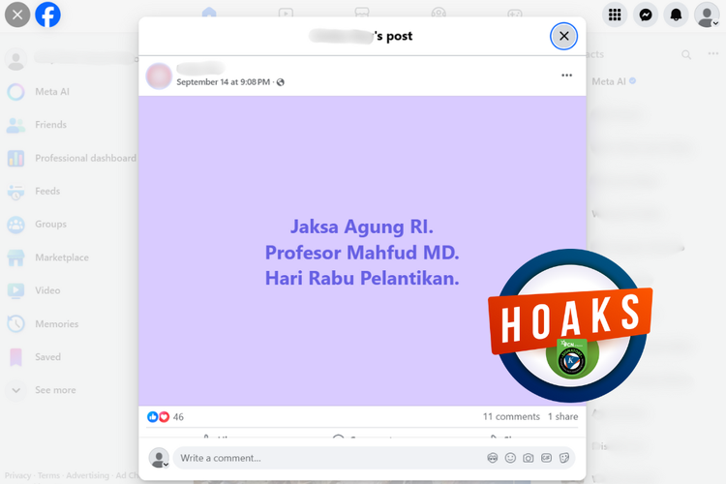
Task: Open the 1 share list
Action: pos(562,417)
